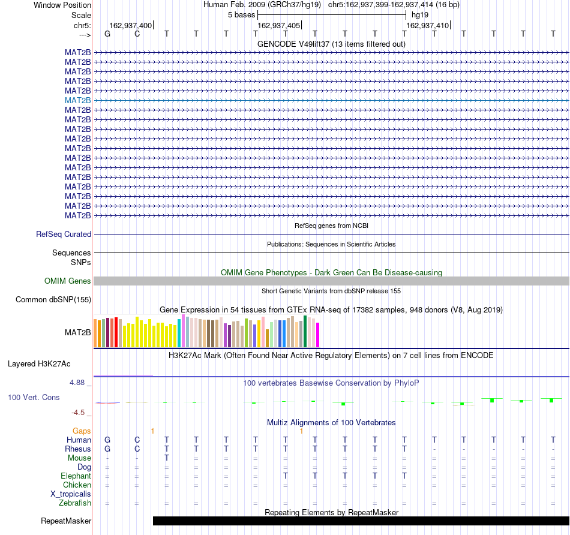Click the light-blue highlighted MAT2B transcript label
This screenshot has width=570, height=535.
(x=78, y=100)
